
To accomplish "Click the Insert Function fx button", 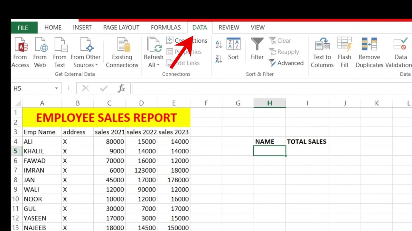I will coord(121,88).
